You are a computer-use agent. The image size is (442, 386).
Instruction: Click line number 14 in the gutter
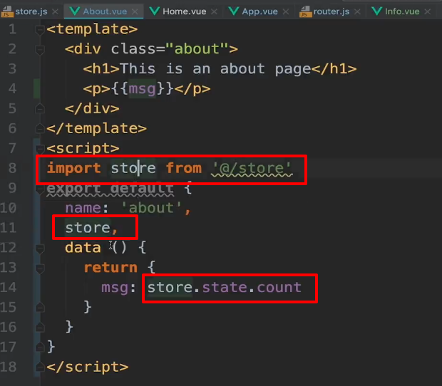9,288
